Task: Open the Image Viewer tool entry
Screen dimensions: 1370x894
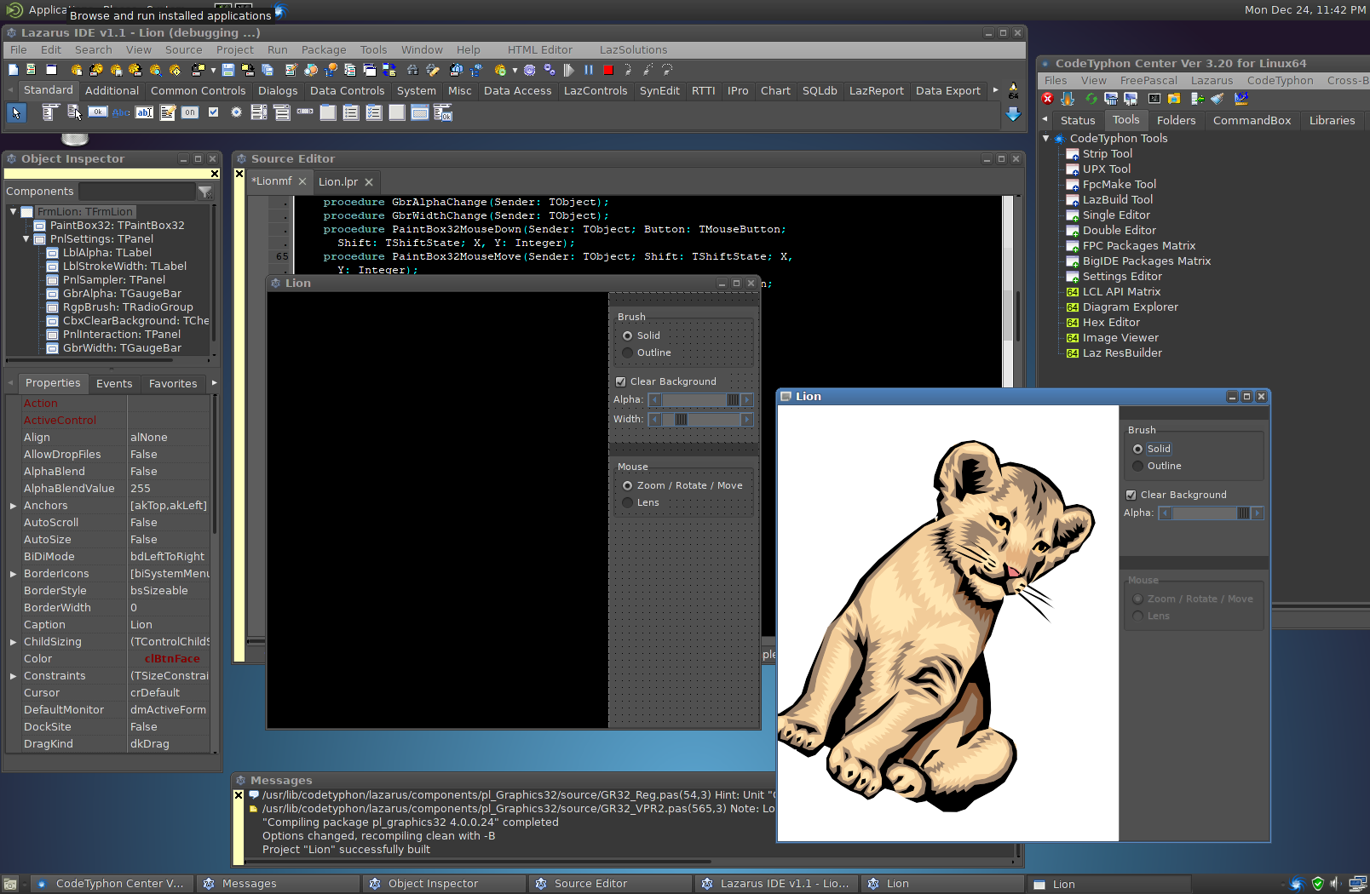Action: [1120, 337]
